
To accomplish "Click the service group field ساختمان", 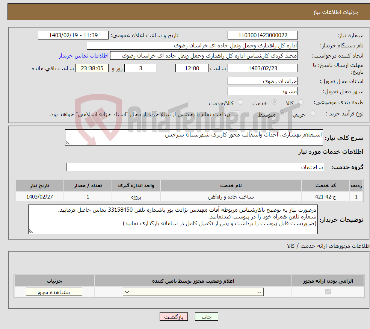I will click(x=195, y=167).
